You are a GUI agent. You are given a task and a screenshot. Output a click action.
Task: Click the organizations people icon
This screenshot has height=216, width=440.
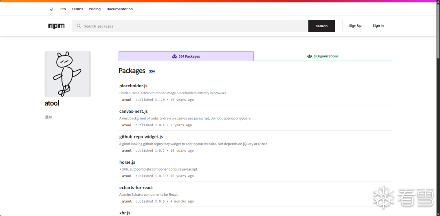coord(310,56)
